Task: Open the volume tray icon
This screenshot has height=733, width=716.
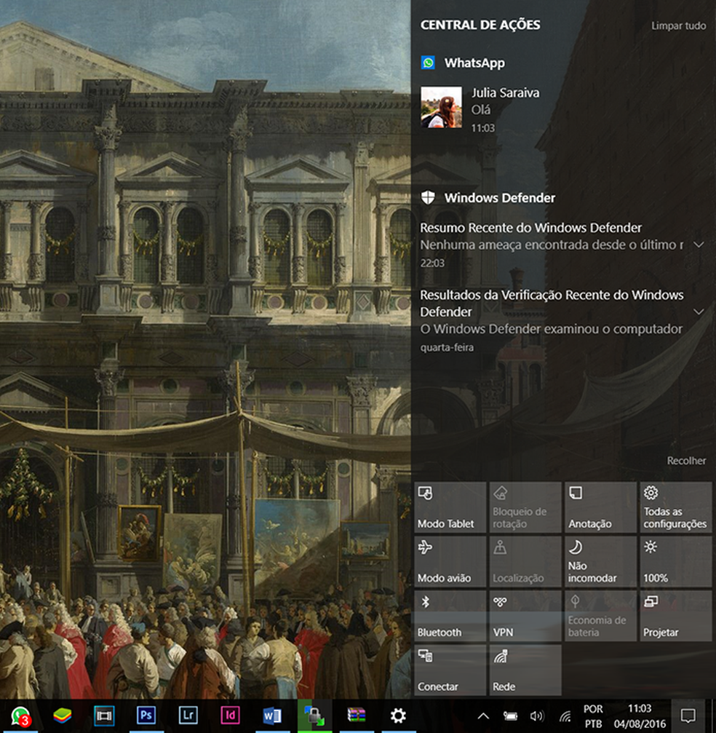Action: [x=537, y=716]
